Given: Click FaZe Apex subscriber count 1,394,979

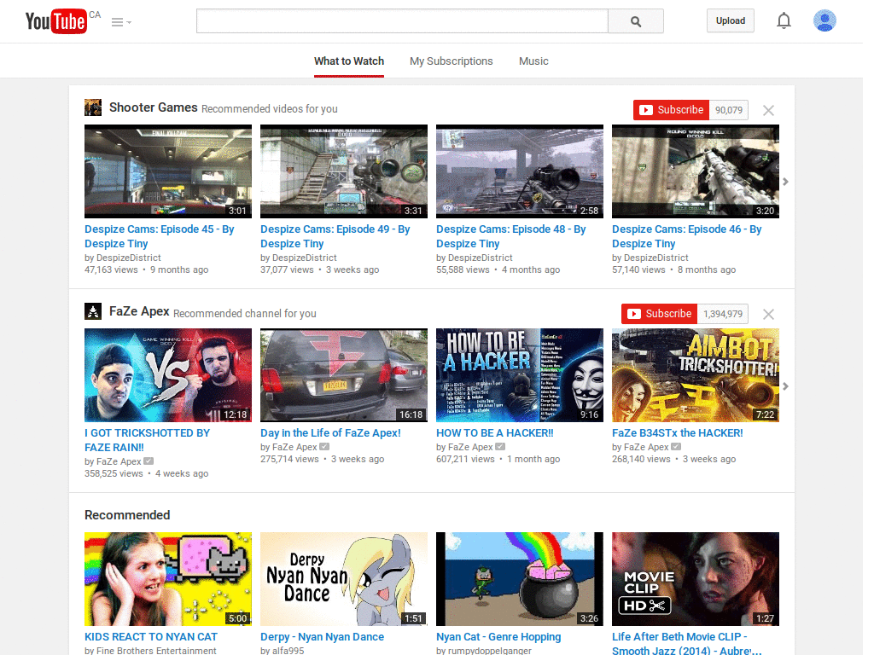Looking at the screenshot, I should (722, 314).
